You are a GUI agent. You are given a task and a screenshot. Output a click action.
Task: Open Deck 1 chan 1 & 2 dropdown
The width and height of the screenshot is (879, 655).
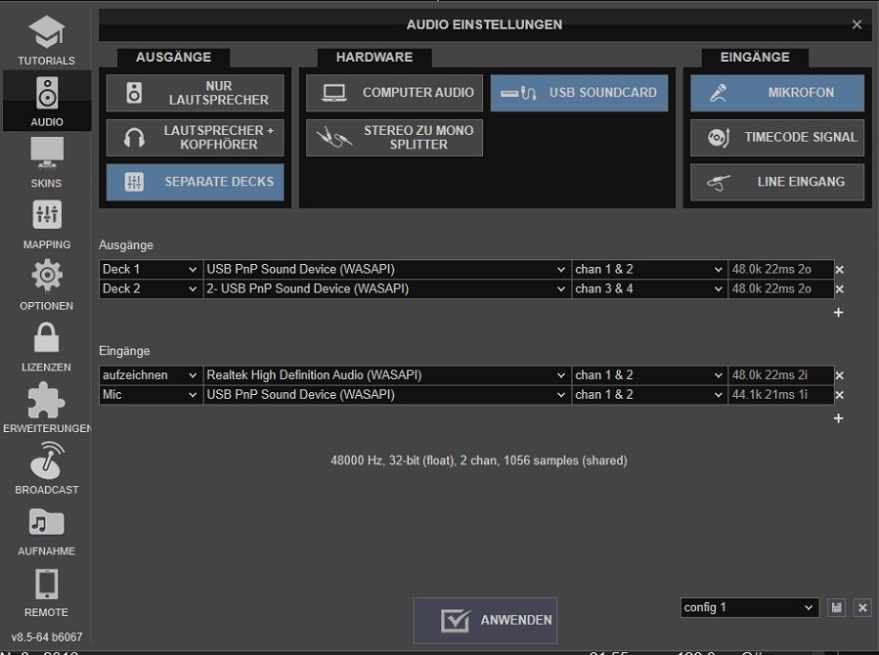[649, 270]
